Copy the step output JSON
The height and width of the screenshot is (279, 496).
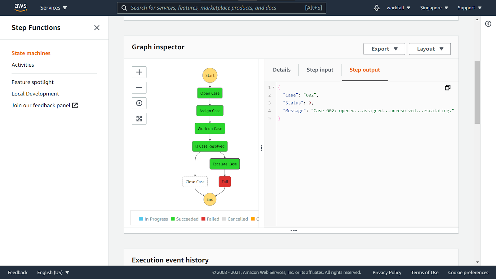pos(448,88)
